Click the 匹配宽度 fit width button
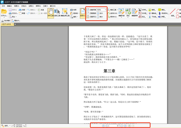This screenshot has height=128, width=181. tap(91, 13)
